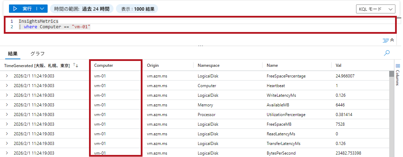Switch to the 結果 tab
The image size is (403, 157).
(x=12, y=54)
